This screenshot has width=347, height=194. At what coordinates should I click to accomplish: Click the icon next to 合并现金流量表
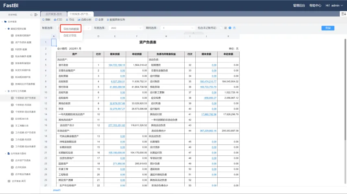tap(12, 174)
